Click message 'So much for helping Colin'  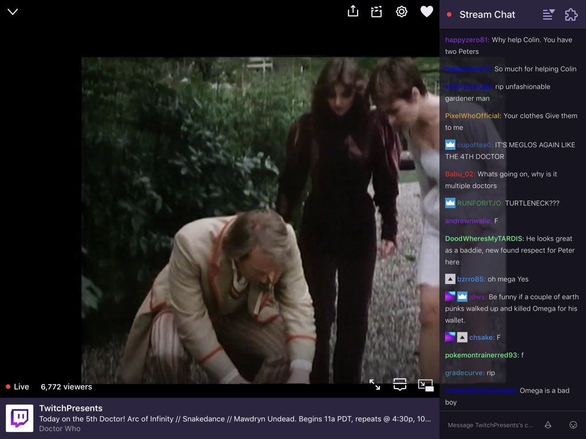pos(535,69)
